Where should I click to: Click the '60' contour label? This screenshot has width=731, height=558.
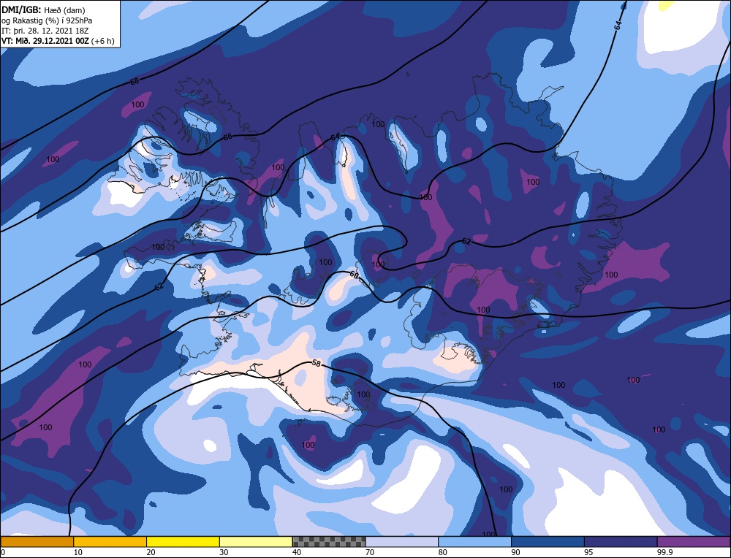(x=355, y=276)
